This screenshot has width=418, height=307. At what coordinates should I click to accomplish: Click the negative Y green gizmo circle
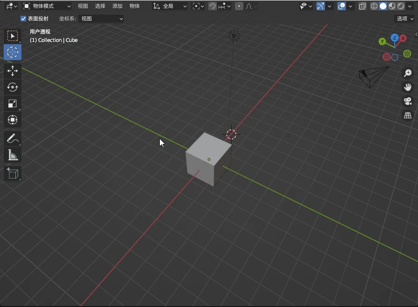(407, 54)
